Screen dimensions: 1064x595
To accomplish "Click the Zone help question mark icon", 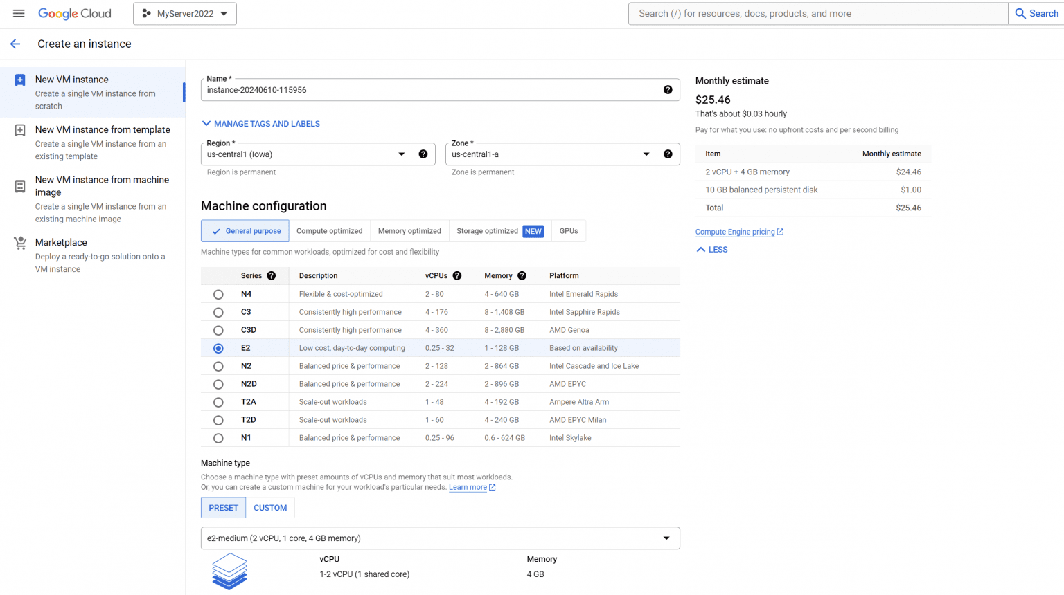I will point(668,154).
